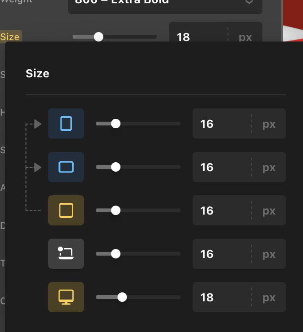Select the laptop breakpoint icon

click(66, 254)
